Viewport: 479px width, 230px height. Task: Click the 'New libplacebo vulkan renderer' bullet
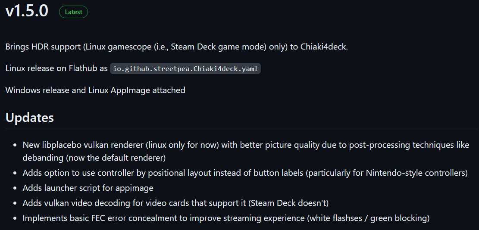246,151
